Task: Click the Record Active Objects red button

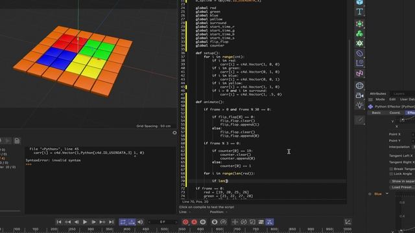Action: click(x=185, y=222)
